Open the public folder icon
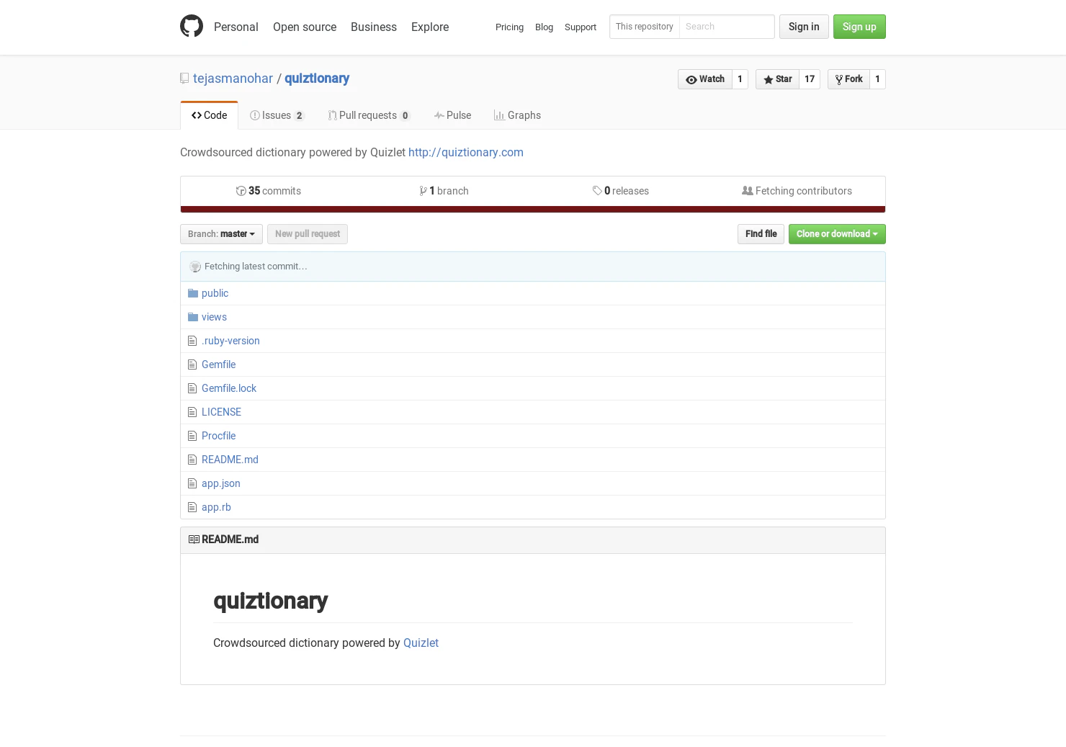 pyautogui.click(x=193, y=293)
